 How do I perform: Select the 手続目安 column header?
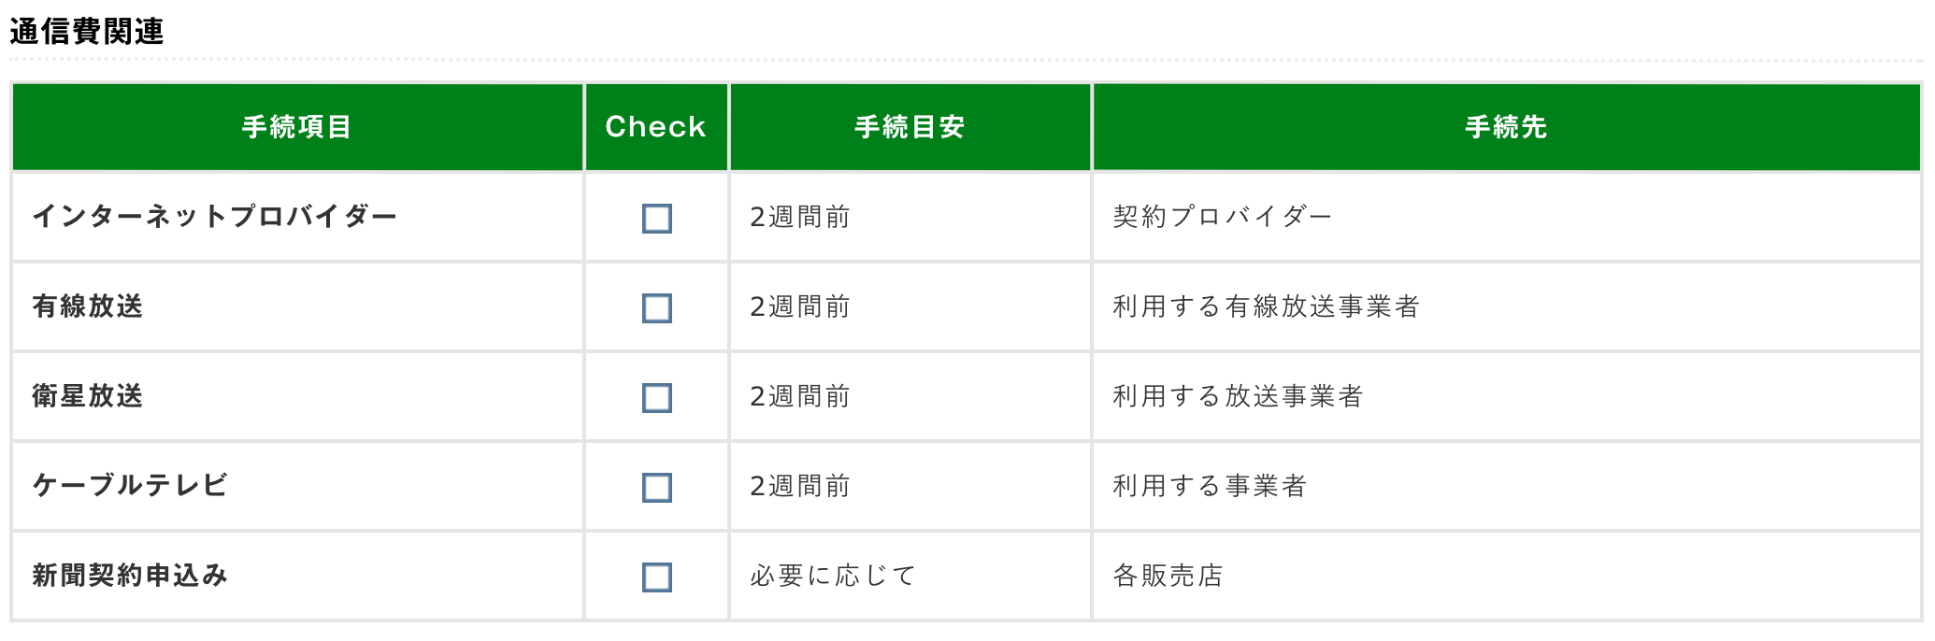pos(910,127)
